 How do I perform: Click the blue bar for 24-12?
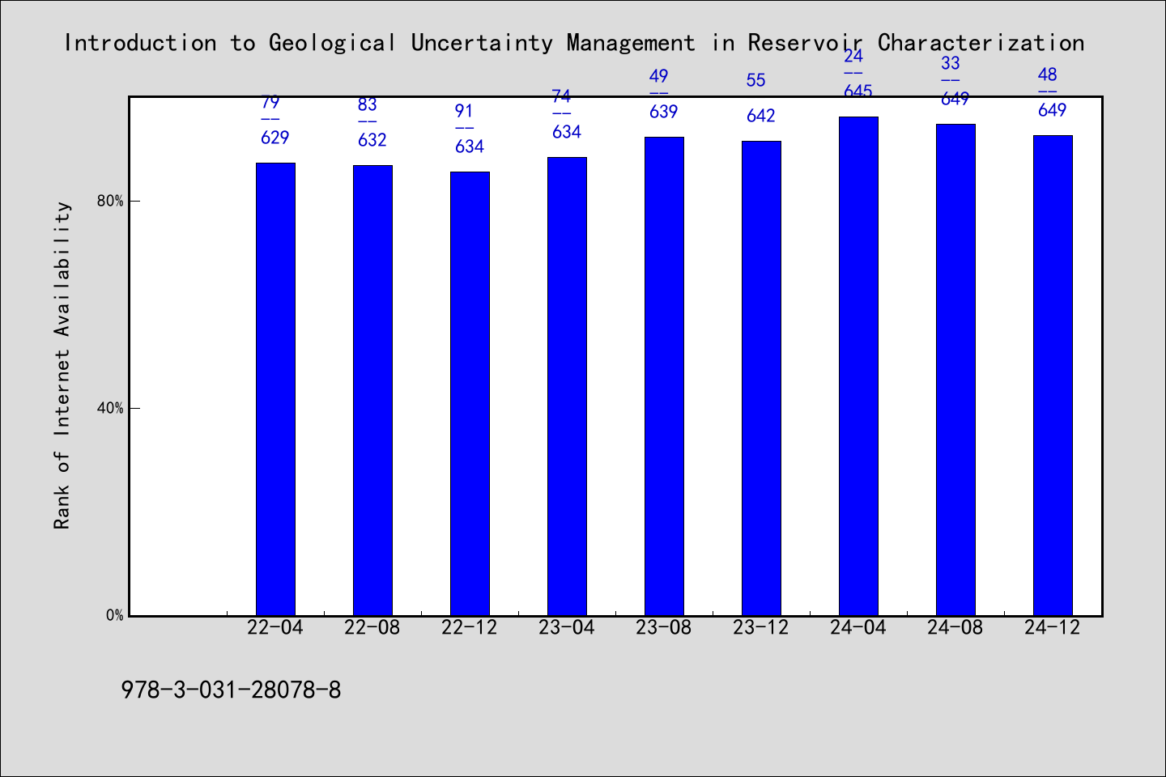(1053, 376)
